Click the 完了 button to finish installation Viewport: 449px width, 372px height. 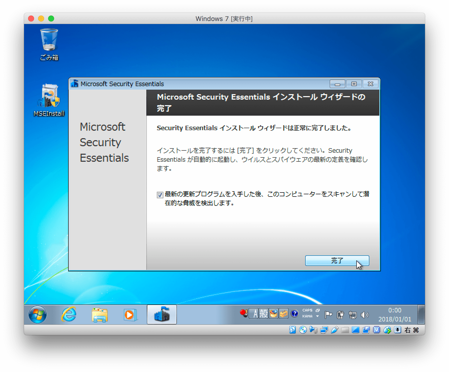(x=337, y=261)
